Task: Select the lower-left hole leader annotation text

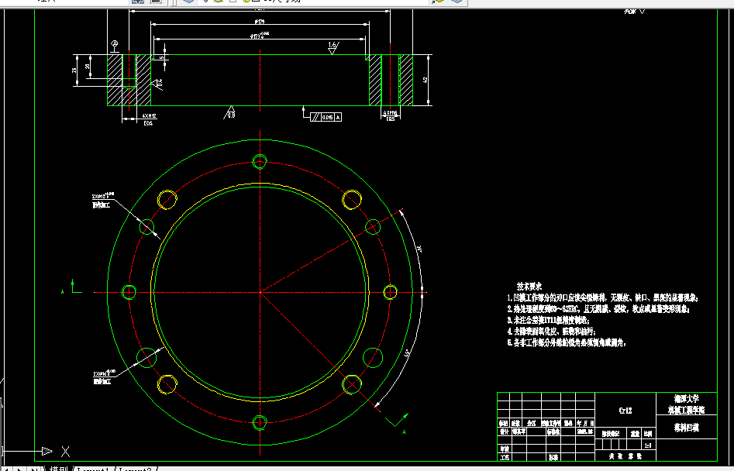Action: coord(104,377)
